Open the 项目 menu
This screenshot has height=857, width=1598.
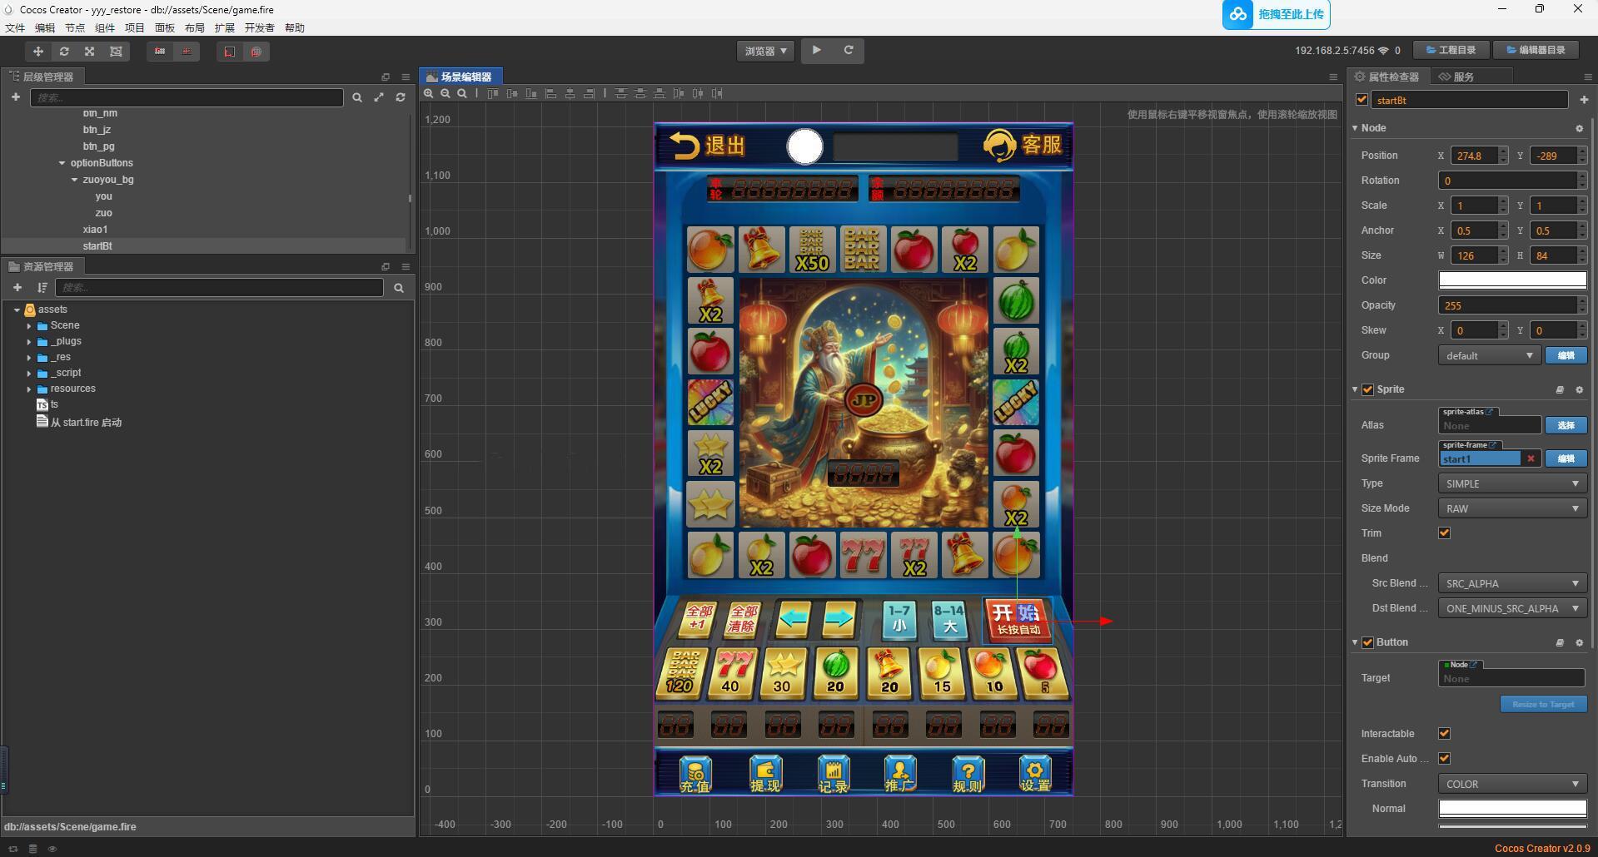coord(134,28)
